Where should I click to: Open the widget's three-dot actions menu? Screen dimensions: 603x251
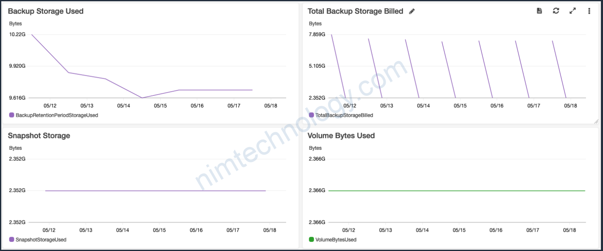[589, 11]
